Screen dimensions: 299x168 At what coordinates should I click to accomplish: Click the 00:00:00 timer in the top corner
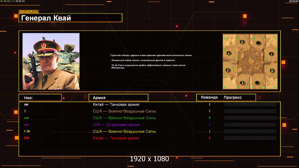pyautogui.click(x=294, y=1)
